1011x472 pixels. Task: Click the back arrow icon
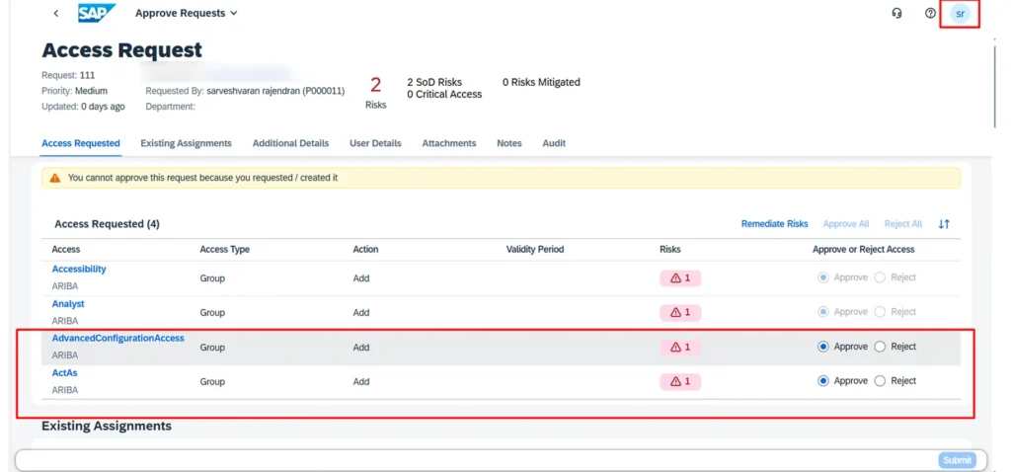(x=56, y=14)
